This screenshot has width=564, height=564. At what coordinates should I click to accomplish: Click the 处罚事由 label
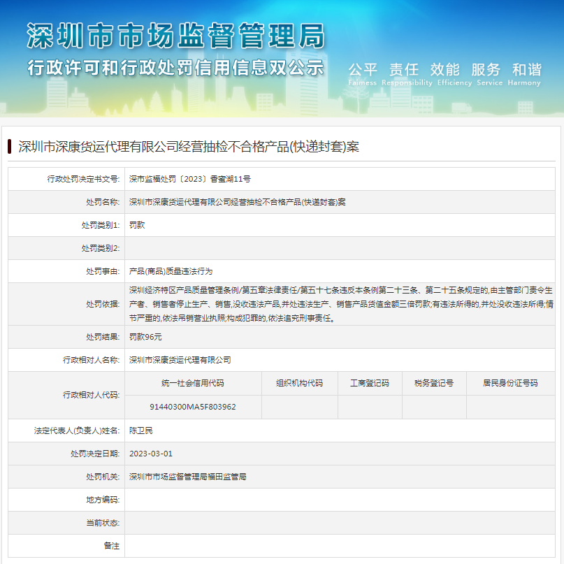(103, 271)
